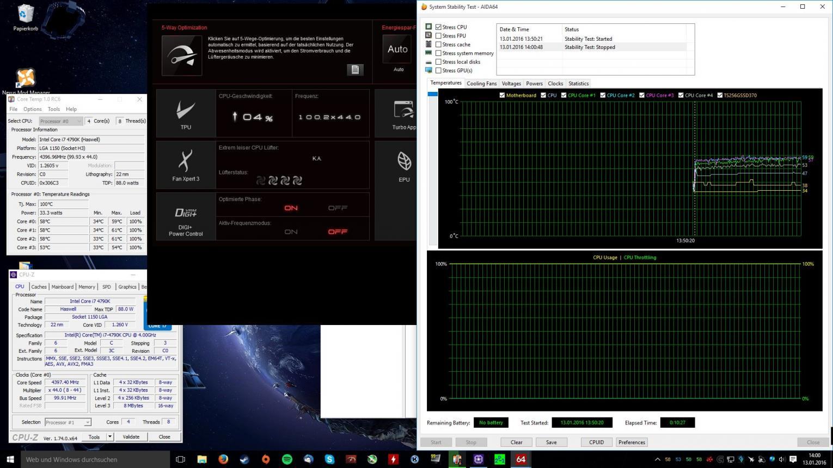Image resolution: width=833 pixels, height=468 pixels.
Task: Open CPU-Z Selection Processor #1 dropdown
Action: [68, 422]
